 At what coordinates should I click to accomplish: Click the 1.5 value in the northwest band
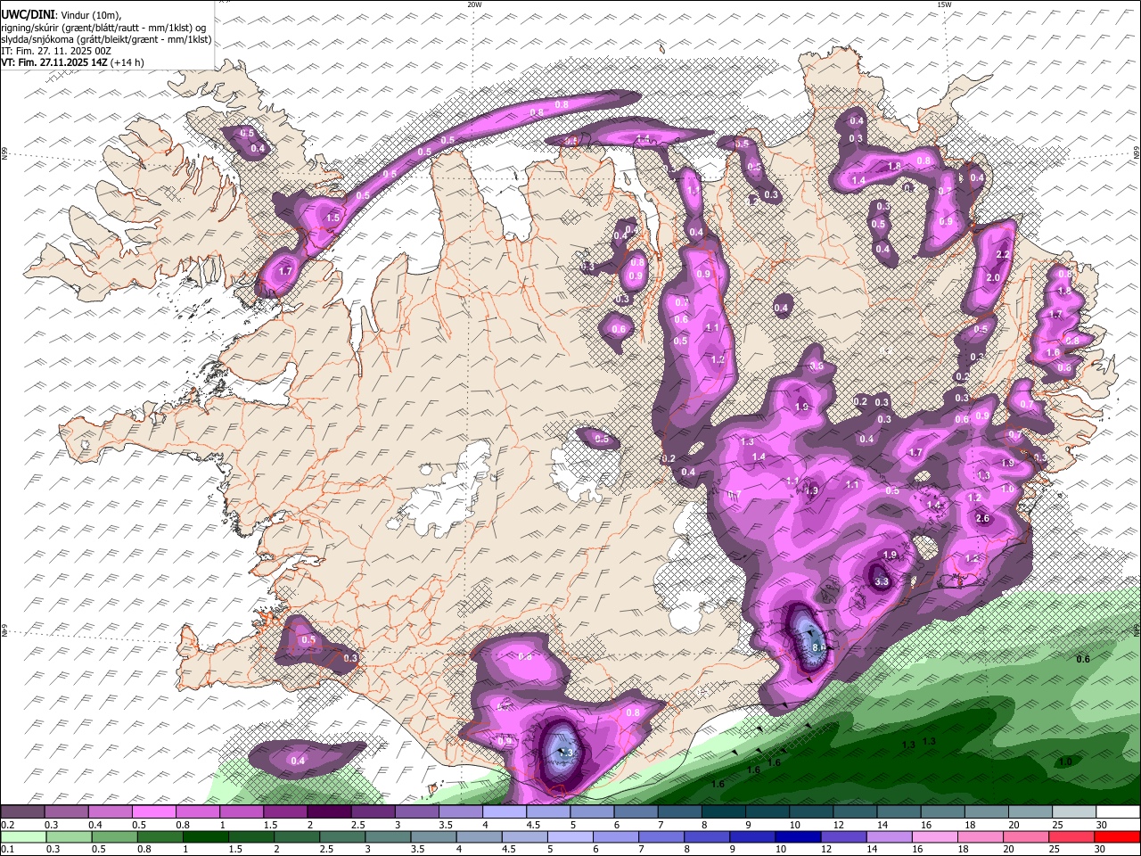coord(333,218)
